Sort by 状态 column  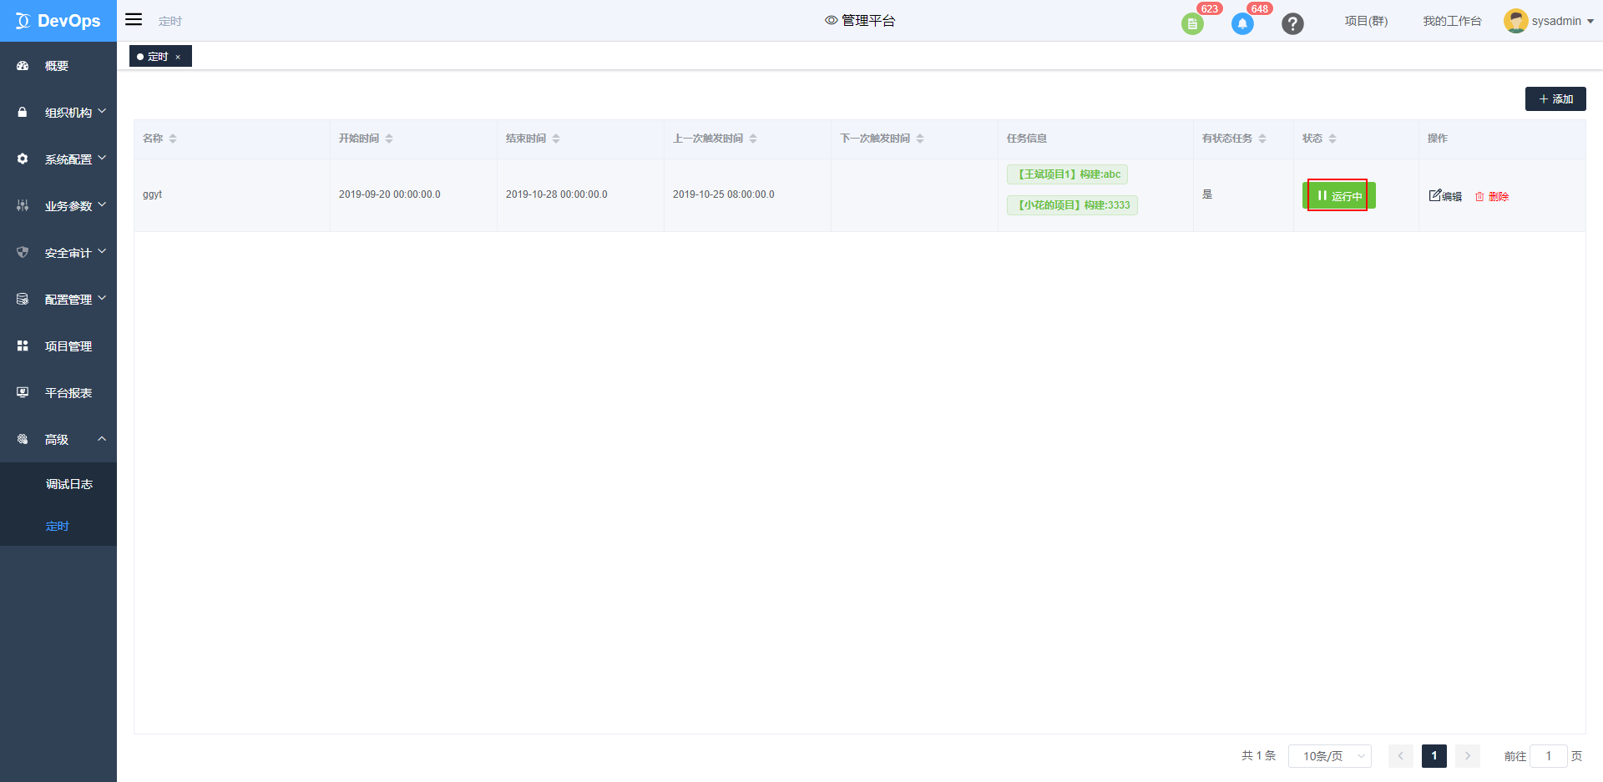[x=1332, y=139]
